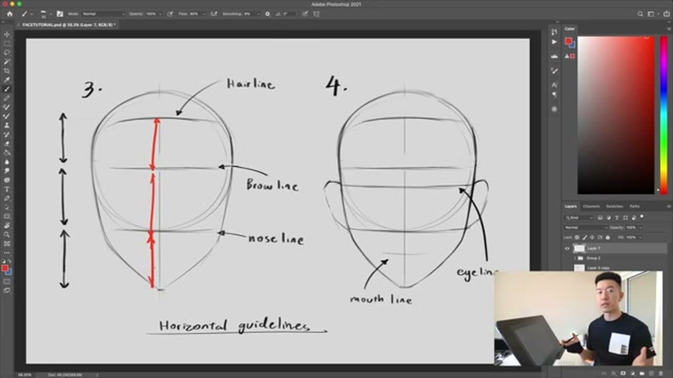Screen dimensions: 673x378
Task: Filter layers by smart object icon
Action: click(x=634, y=218)
